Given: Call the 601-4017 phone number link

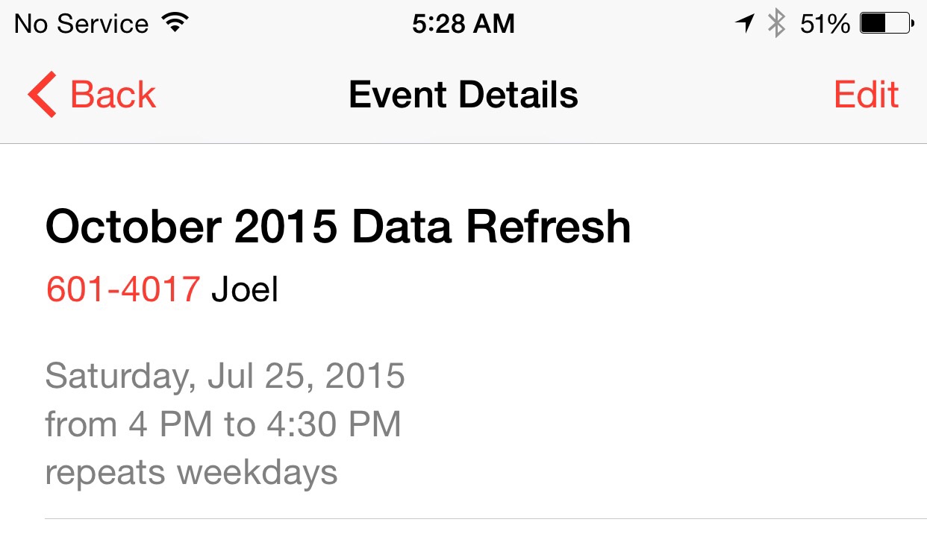Looking at the screenshot, I should [123, 289].
